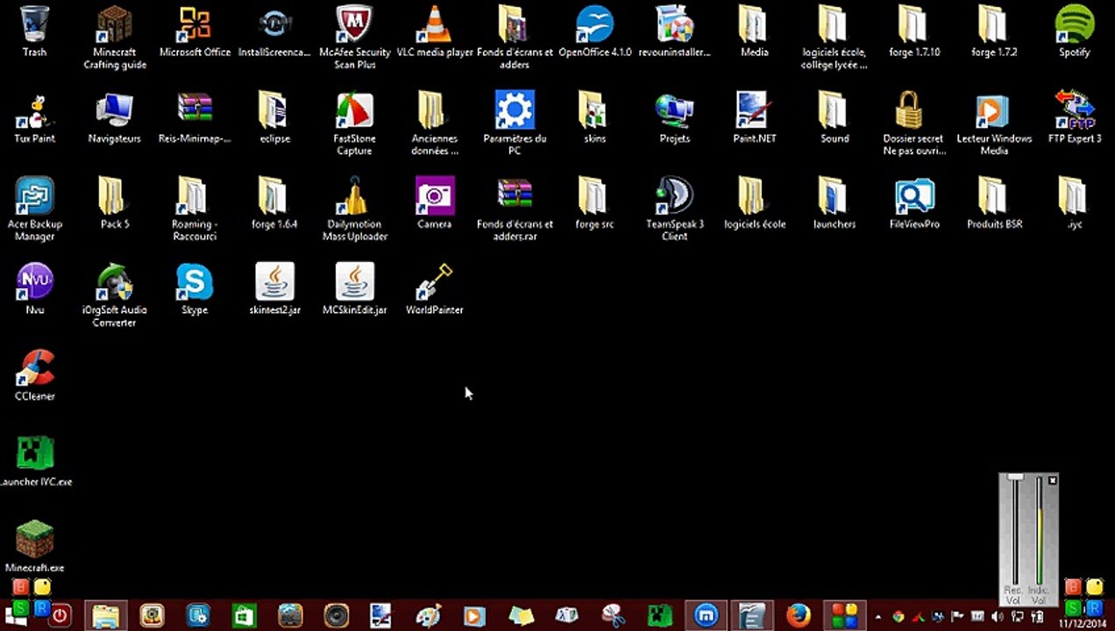Open Windows Store in taskbar

245,616
